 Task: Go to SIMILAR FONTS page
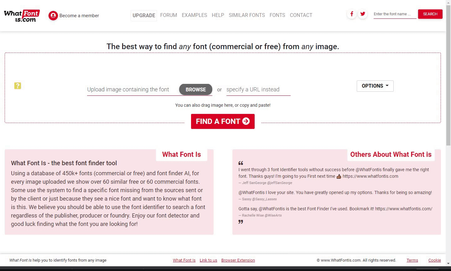(247, 15)
